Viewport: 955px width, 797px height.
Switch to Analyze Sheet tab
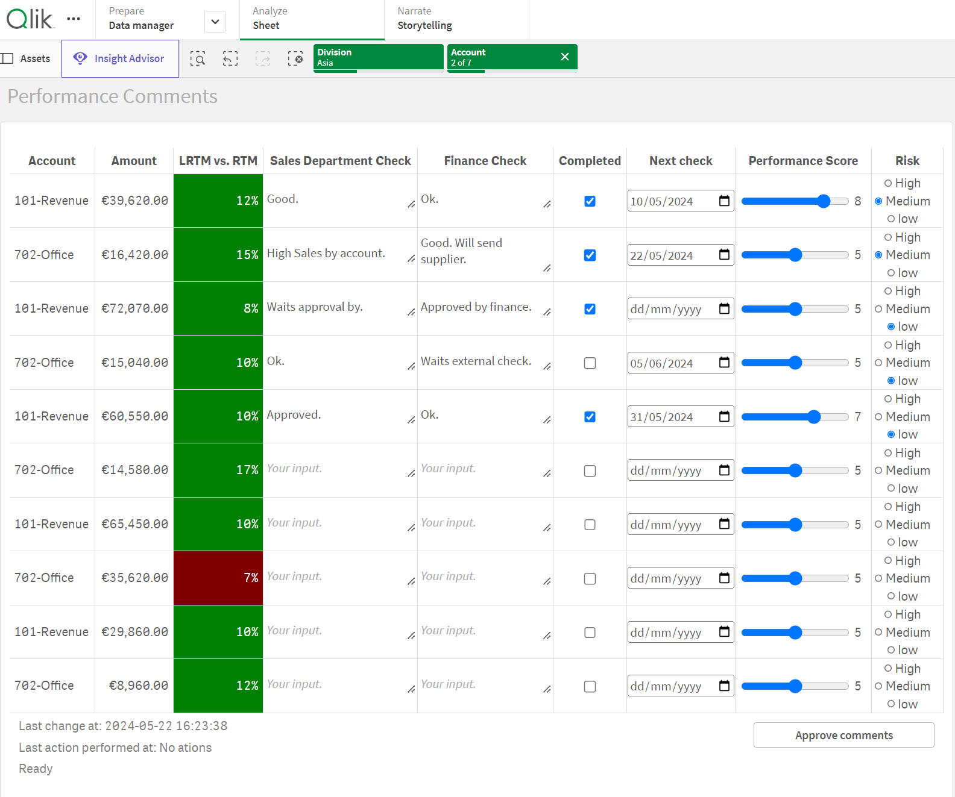coord(312,19)
